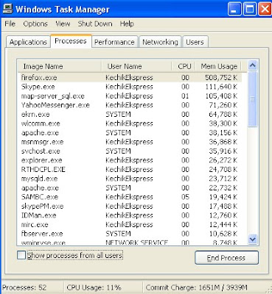Click the CPU Usage: 11% status entry

pos(94,287)
